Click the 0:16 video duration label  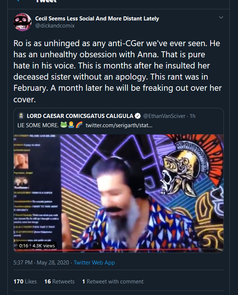(x=24, y=246)
